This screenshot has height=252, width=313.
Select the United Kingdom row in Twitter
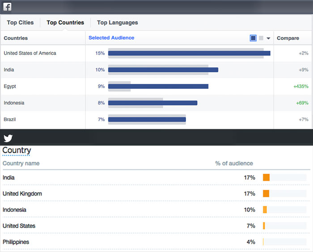point(22,193)
